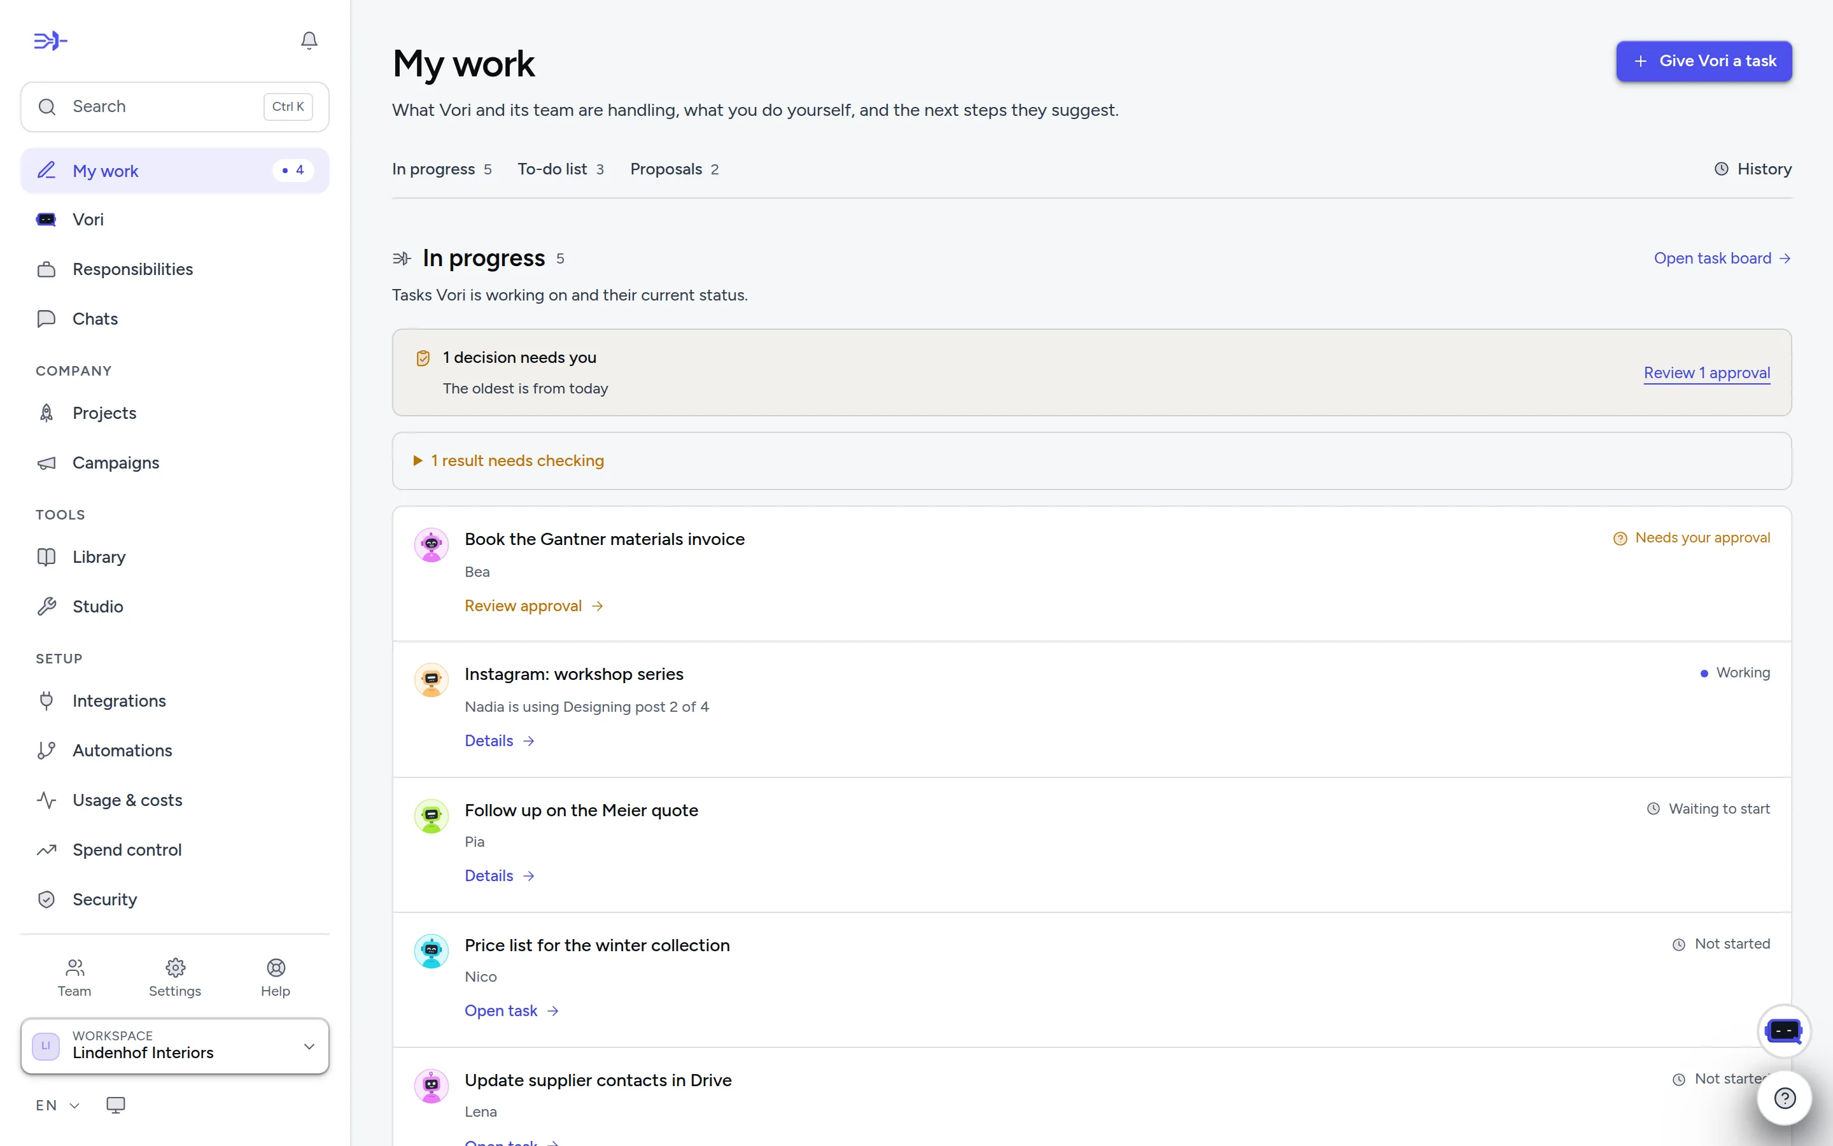Open Spend control trend icon

point(46,850)
